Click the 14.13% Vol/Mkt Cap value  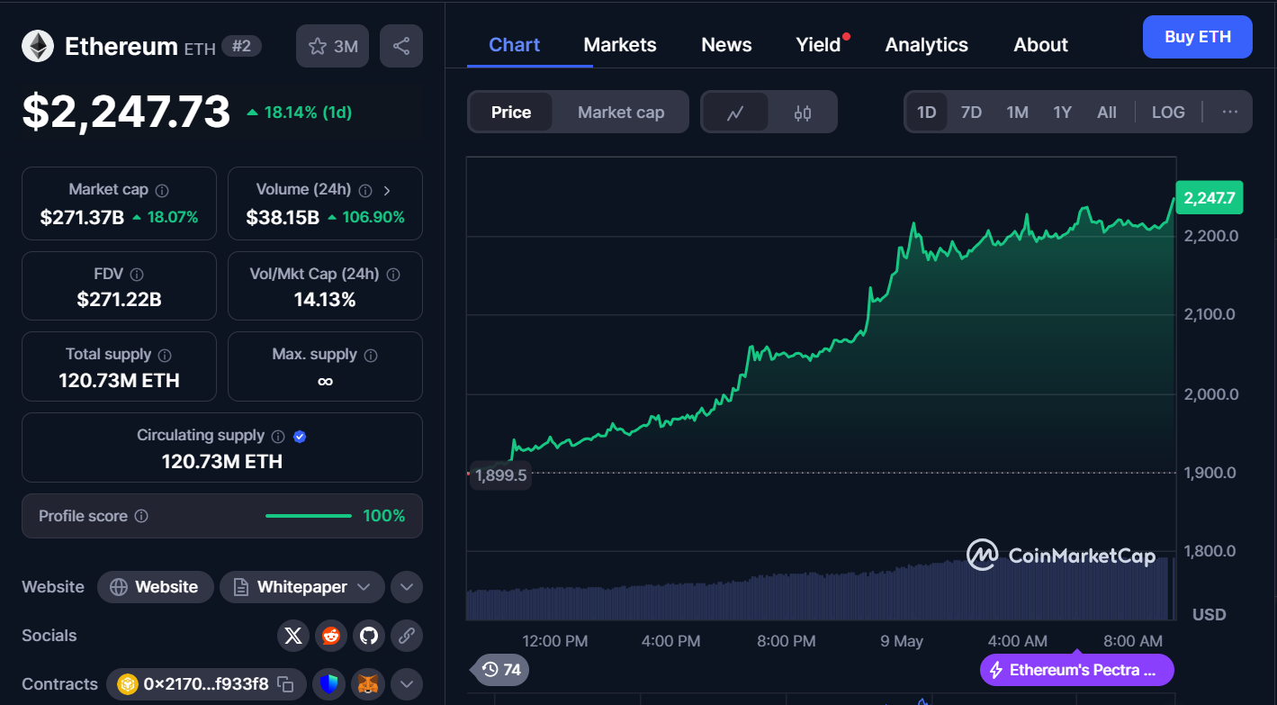point(325,300)
